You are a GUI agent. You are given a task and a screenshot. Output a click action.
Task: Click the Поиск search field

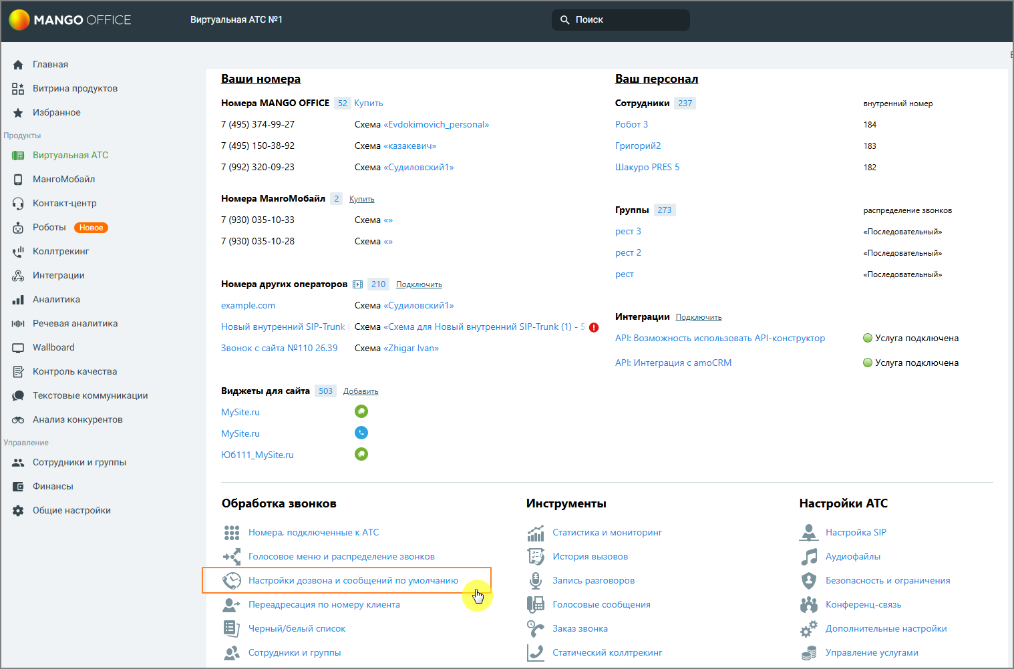[x=621, y=20]
